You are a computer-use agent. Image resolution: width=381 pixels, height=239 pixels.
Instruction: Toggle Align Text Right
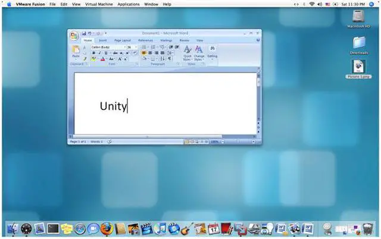[156, 53]
